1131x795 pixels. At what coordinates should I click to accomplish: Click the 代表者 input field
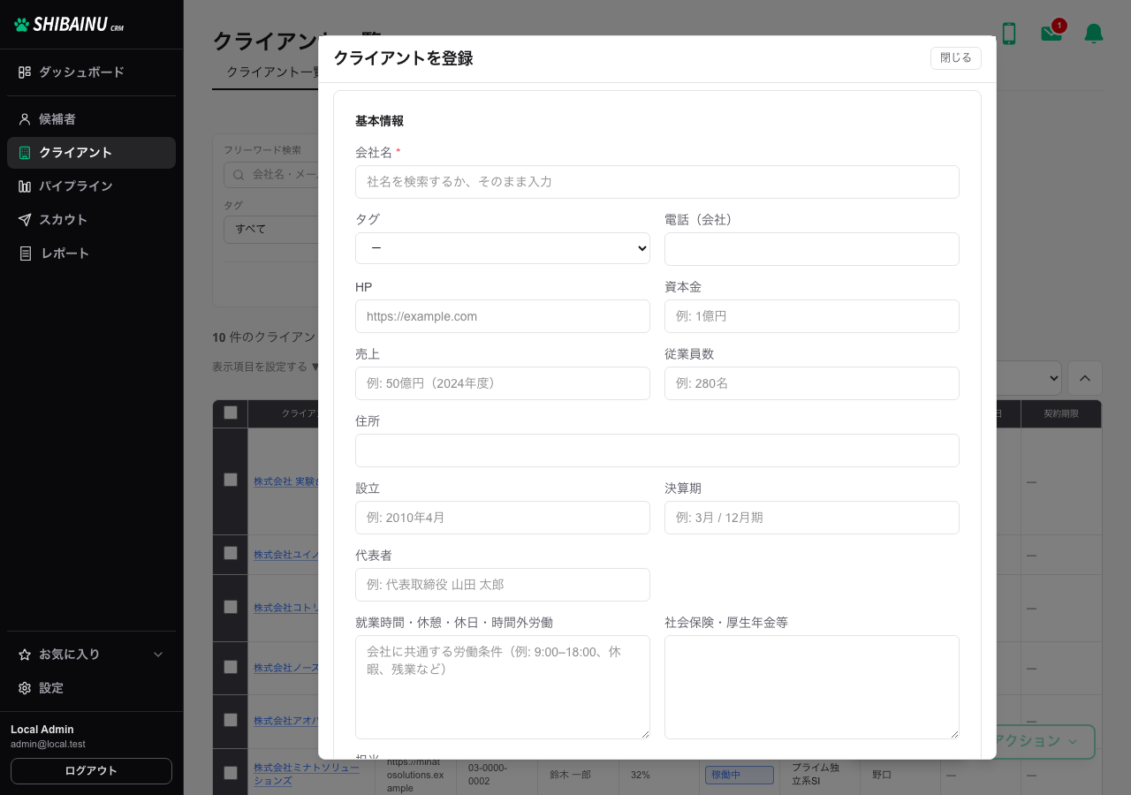pos(503,585)
